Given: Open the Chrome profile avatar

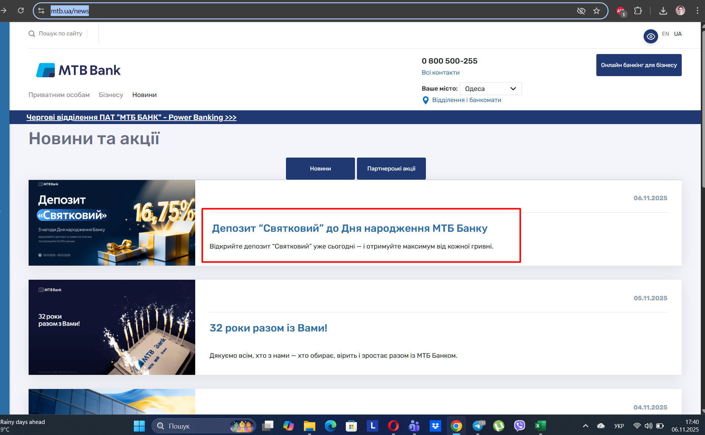Looking at the screenshot, I should pyautogui.click(x=680, y=11).
